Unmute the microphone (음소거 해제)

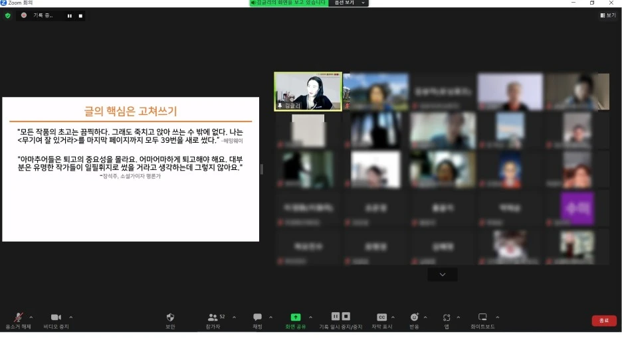(18, 321)
